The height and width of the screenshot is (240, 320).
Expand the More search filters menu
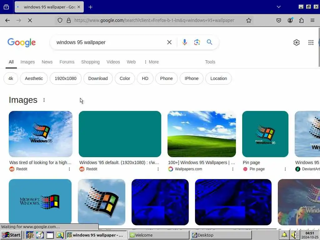coord(152,62)
